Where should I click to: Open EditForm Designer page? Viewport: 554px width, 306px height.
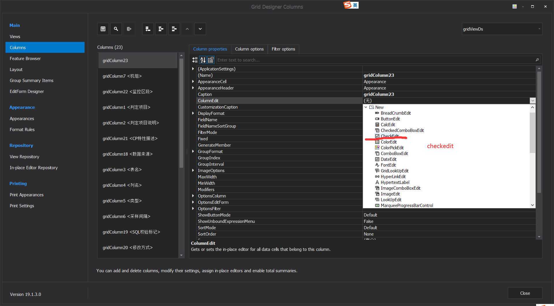tap(45, 92)
